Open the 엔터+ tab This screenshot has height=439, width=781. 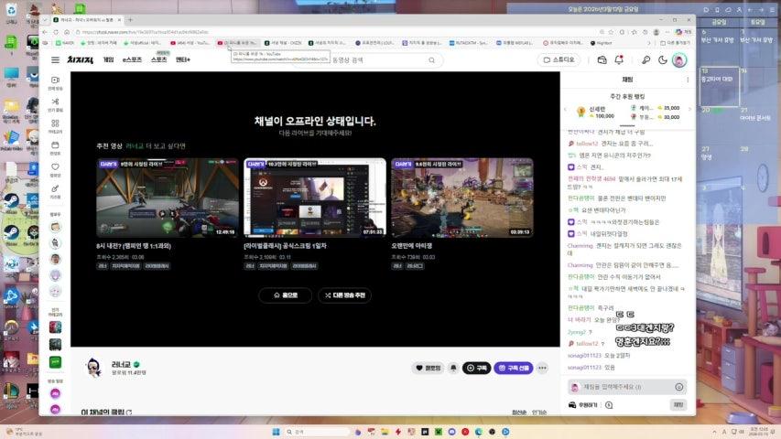183,59
